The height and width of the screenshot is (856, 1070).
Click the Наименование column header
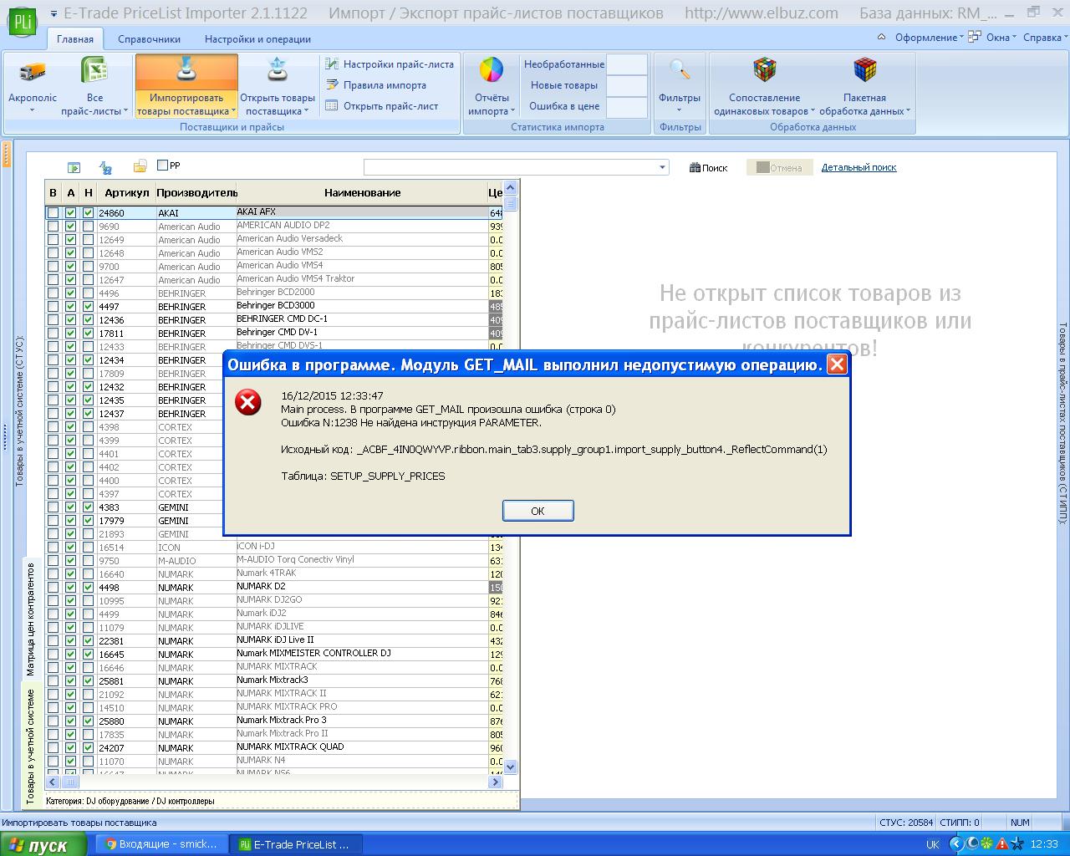pos(363,193)
